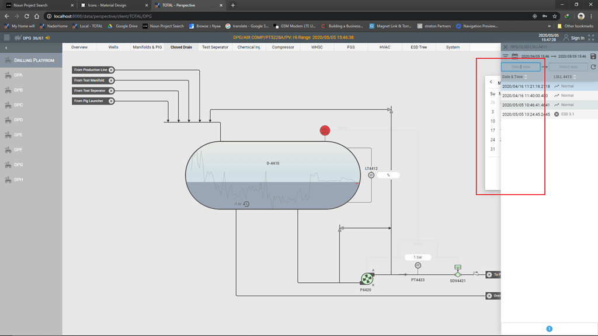Toggle fullscreen mode icon near Sign In
The width and height of the screenshot is (598, 336).
coord(591,38)
